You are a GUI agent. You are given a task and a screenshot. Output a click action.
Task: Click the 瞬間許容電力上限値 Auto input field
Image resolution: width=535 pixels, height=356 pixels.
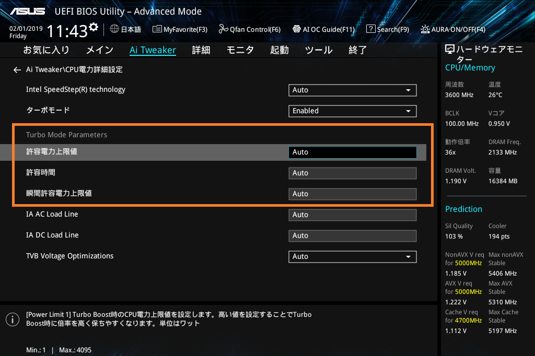[353, 194]
